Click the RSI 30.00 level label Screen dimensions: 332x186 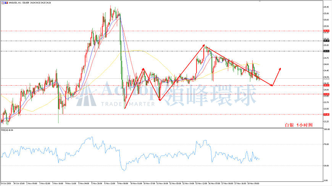pos(326,166)
